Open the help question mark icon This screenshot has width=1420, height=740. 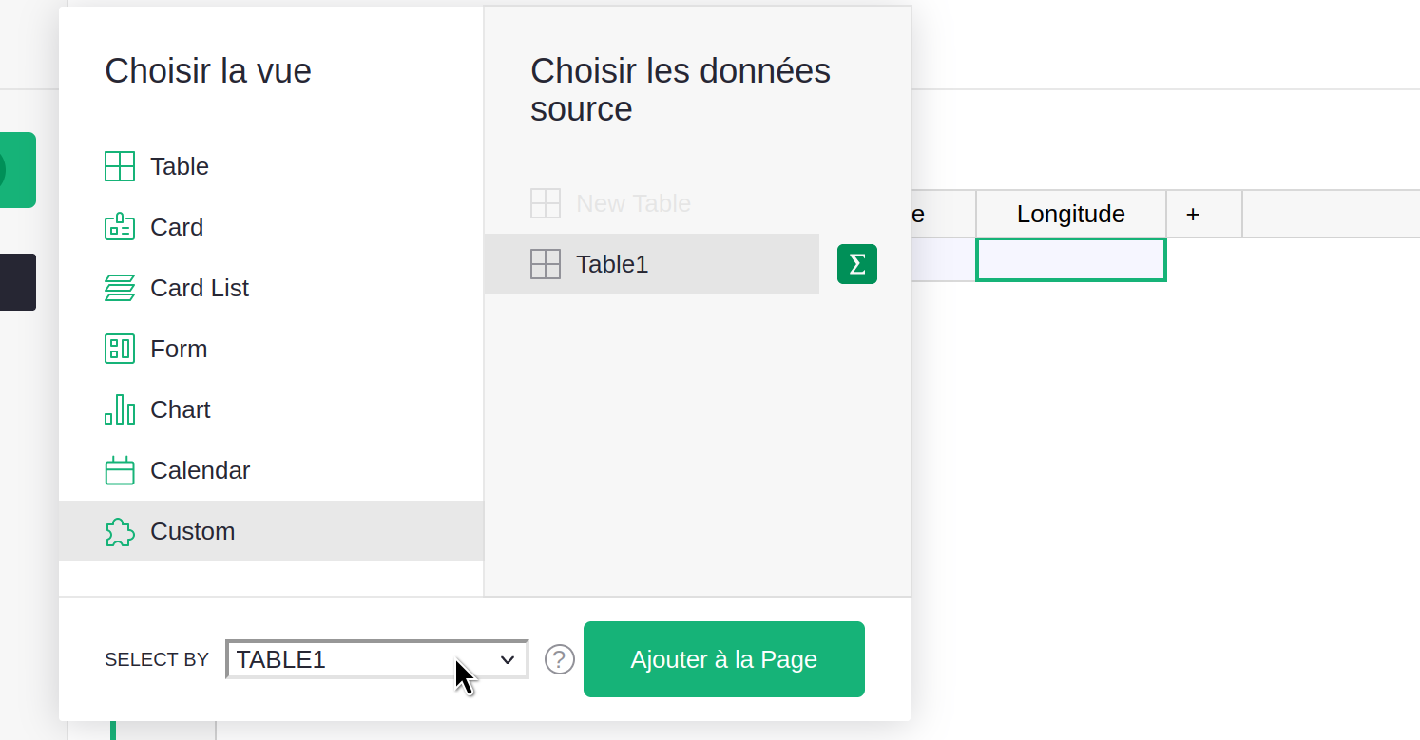560,659
